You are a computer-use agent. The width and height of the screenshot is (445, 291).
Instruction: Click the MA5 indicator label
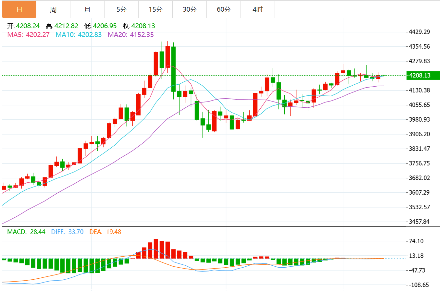tap(28, 35)
